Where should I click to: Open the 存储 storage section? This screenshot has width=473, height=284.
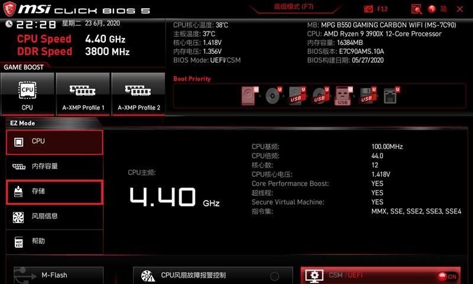click(x=54, y=192)
